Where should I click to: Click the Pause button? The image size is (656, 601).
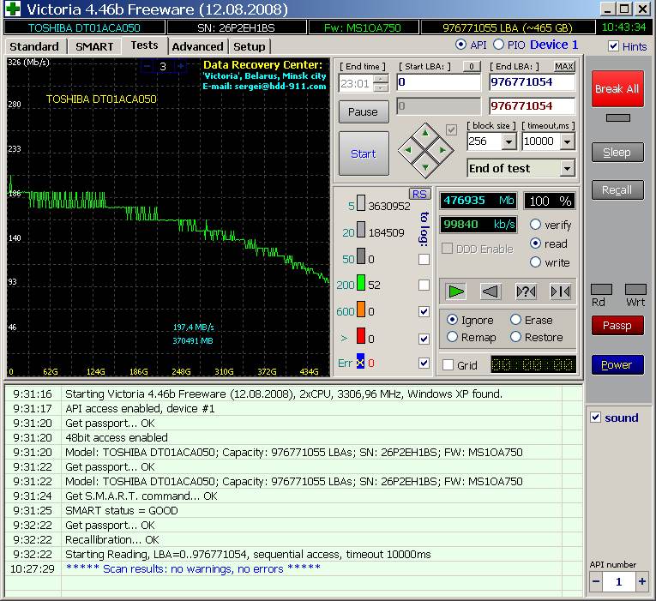click(x=363, y=111)
